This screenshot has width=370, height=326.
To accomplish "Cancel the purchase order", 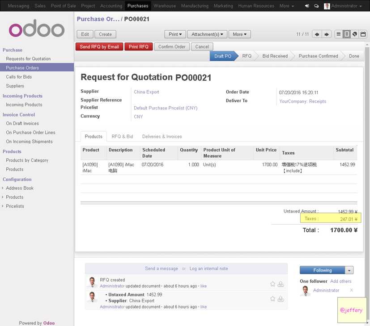I will click(202, 46).
